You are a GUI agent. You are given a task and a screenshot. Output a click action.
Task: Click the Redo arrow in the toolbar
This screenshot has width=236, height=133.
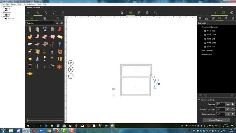tap(54, 13)
